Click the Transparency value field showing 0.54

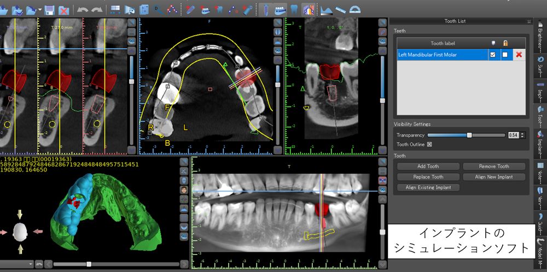coord(513,135)
